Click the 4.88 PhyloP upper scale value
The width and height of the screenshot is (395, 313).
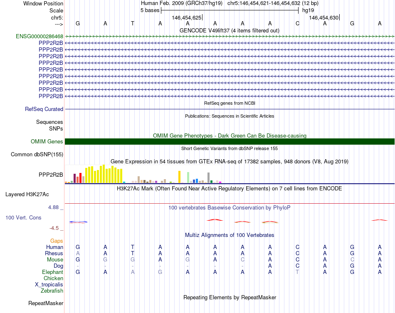53,207
